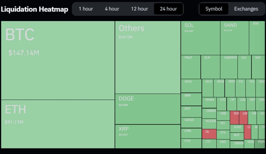The image size is (266, 154).
Task: Select the 24 hour timeframe tab
Action: tap(168, 9)
